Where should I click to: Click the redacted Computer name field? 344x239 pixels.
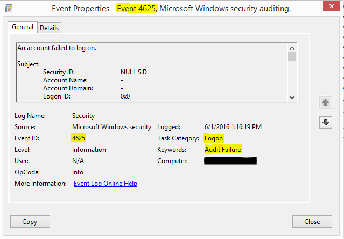point(230,161)
